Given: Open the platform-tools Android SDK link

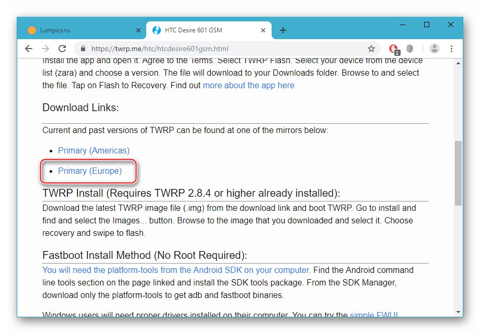Looking at the screenshot, I should click(x=177, y=270).
